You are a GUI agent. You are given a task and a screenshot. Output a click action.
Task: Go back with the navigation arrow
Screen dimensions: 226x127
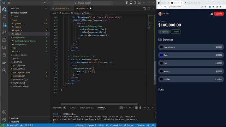point(45,3)
